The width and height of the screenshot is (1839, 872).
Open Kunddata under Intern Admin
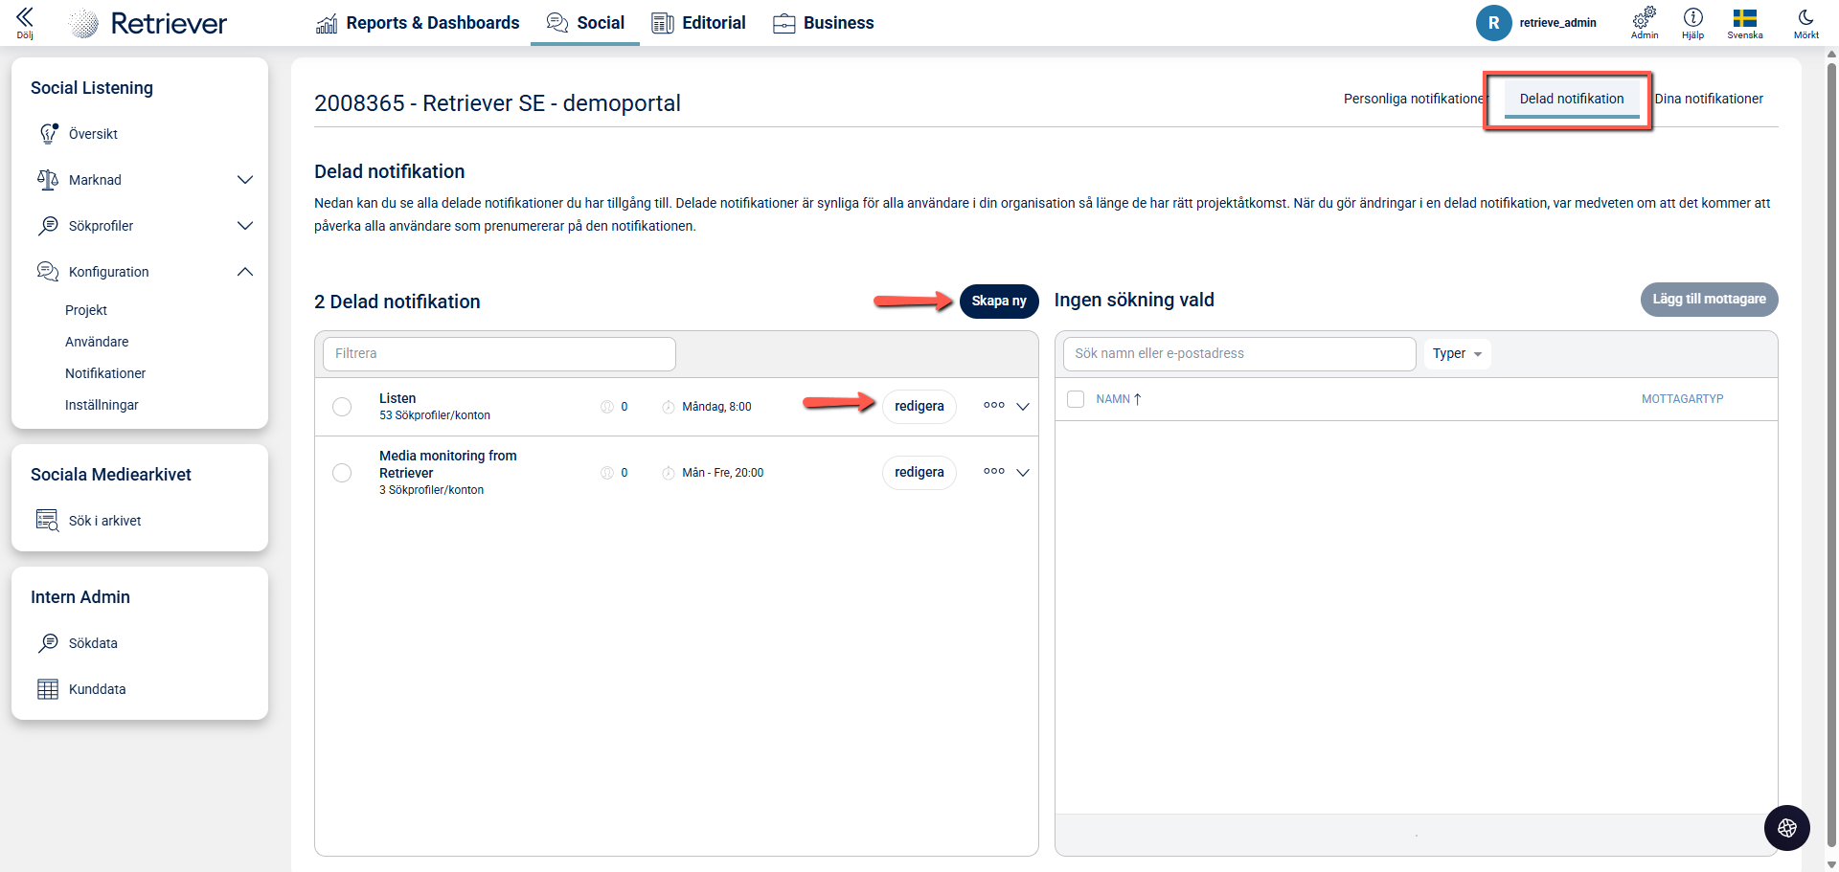coord(97,689)
